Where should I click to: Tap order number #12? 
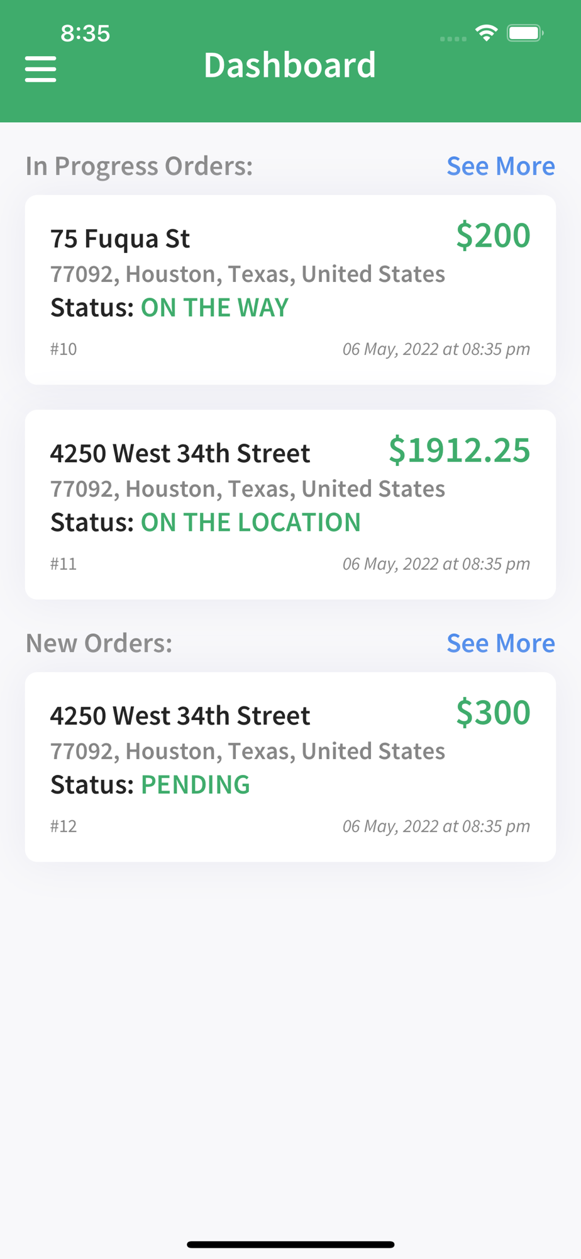(64, 827)
